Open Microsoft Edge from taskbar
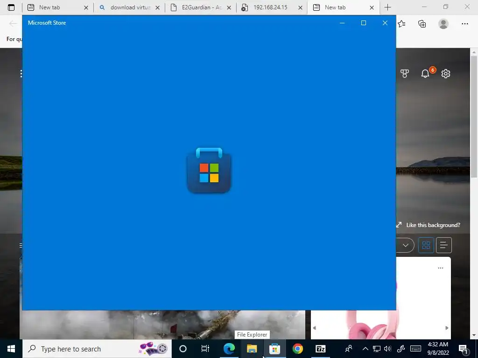The image size is (478, 358). click(229, 349)
